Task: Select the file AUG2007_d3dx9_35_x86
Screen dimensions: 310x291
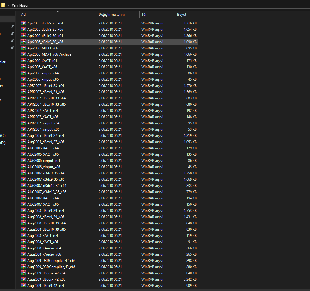Action: (x=109, y=179)
